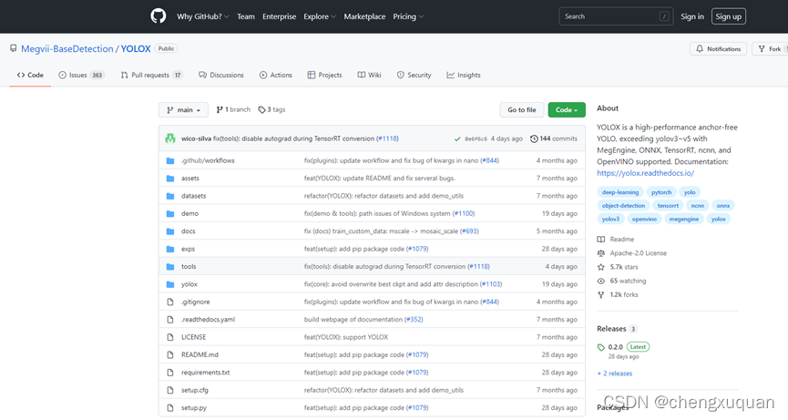Click the docs folder icon
The width and height of the screenshot is (788, 420).
170,231
